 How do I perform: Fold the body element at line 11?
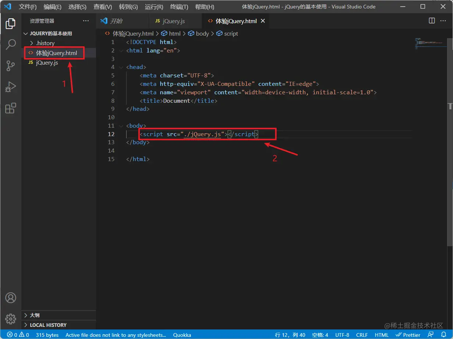(x=121, y=126)
